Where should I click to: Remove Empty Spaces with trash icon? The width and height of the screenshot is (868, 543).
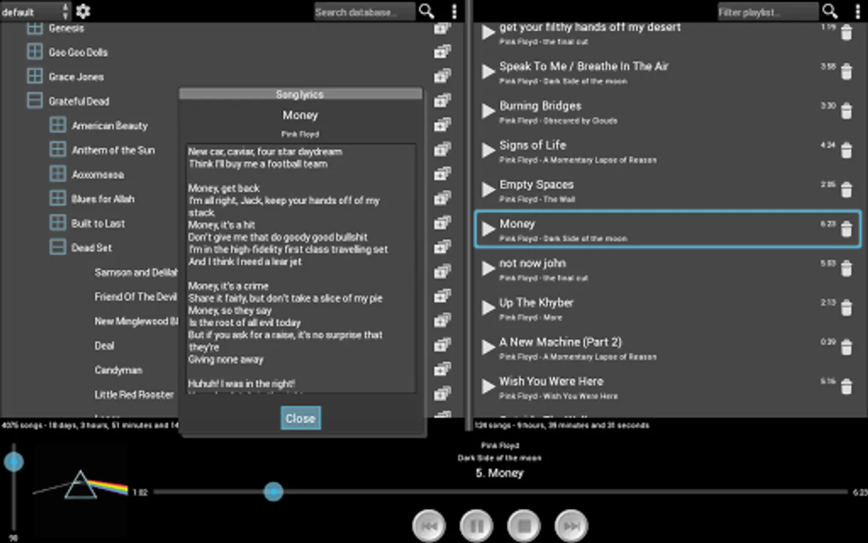(846, 190)
